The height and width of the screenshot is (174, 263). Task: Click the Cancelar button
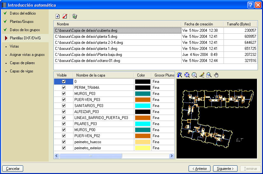(13, 169)
